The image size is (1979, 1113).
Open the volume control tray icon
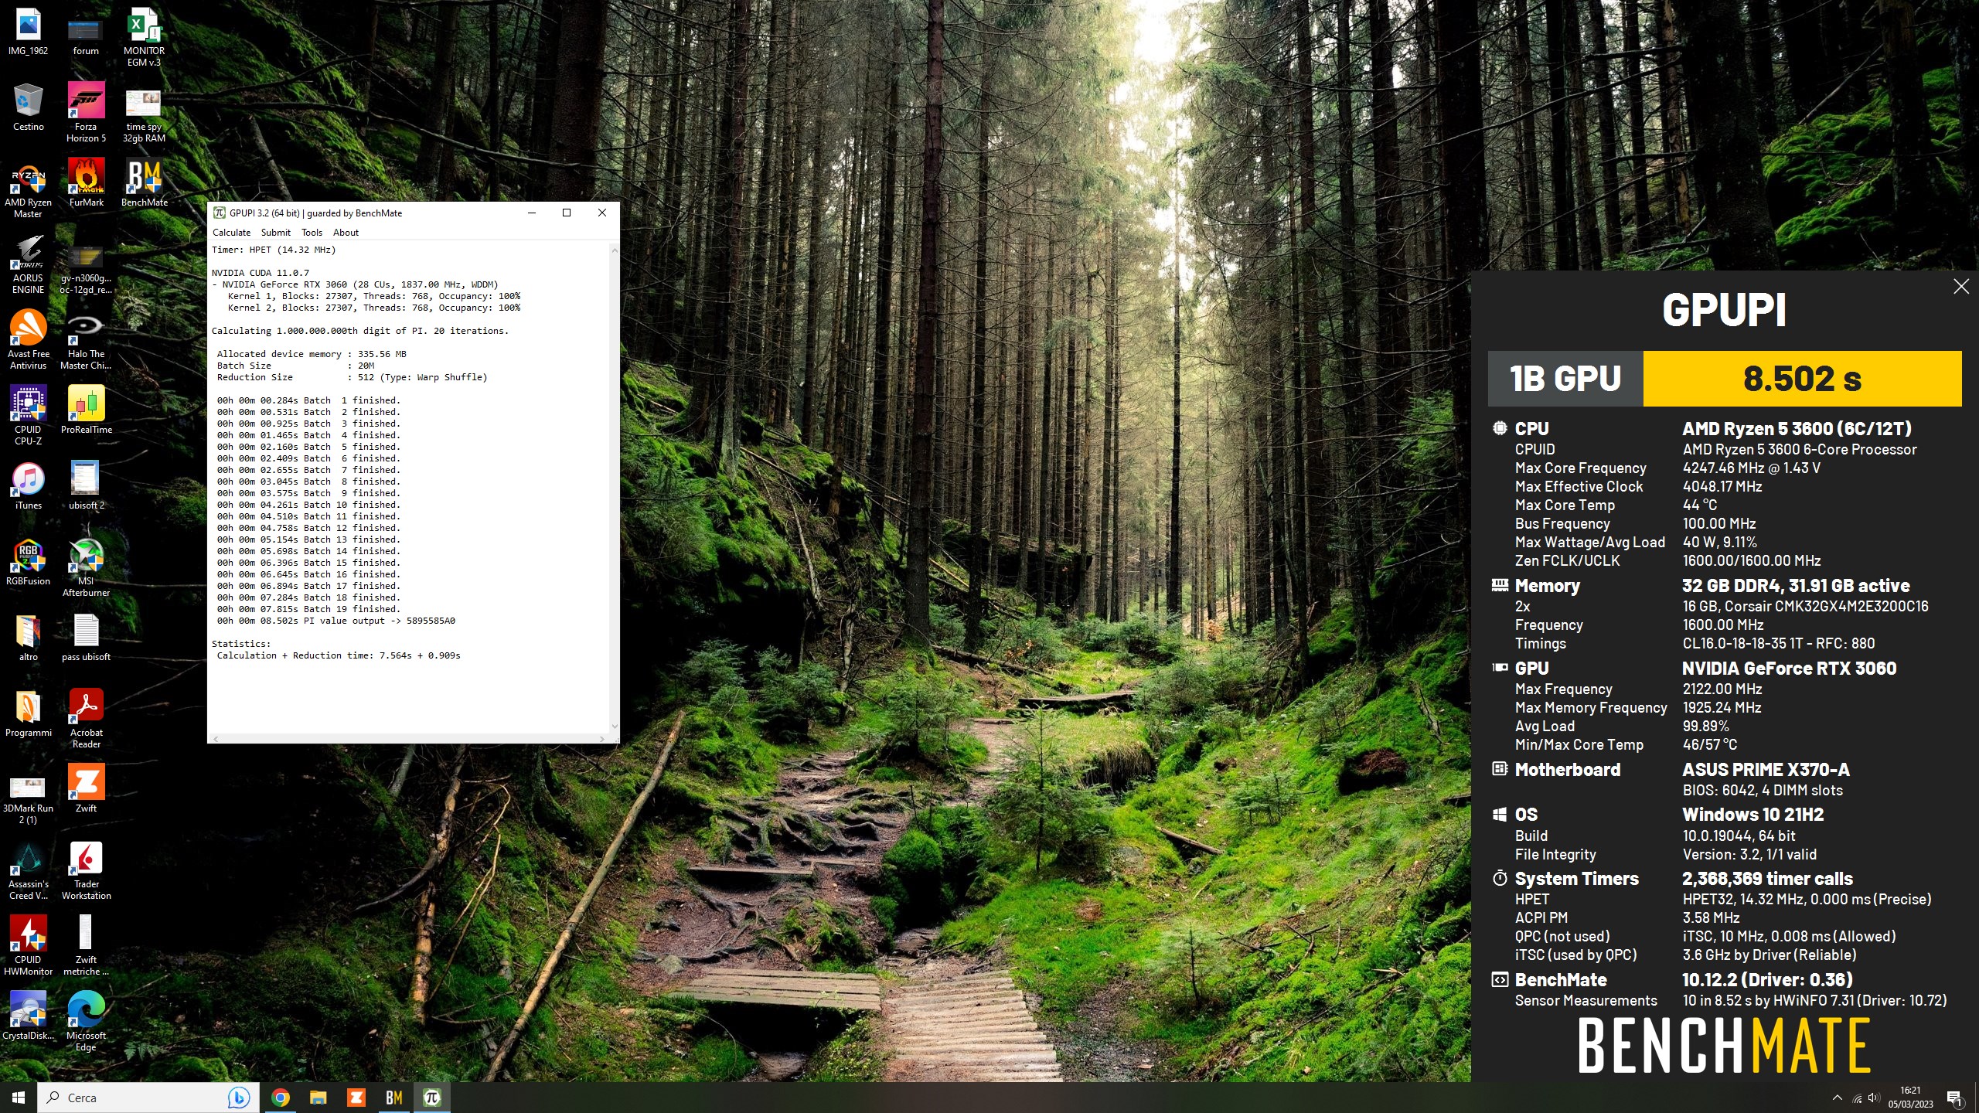coord(1873,1098)
